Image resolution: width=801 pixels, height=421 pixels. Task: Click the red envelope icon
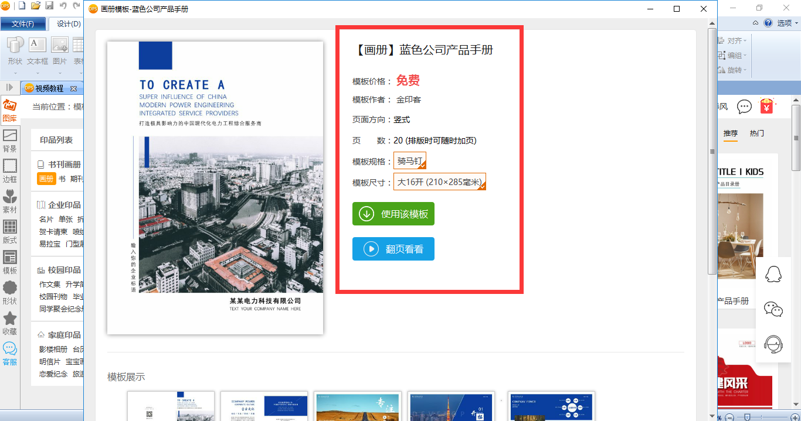tap(766, 106)
